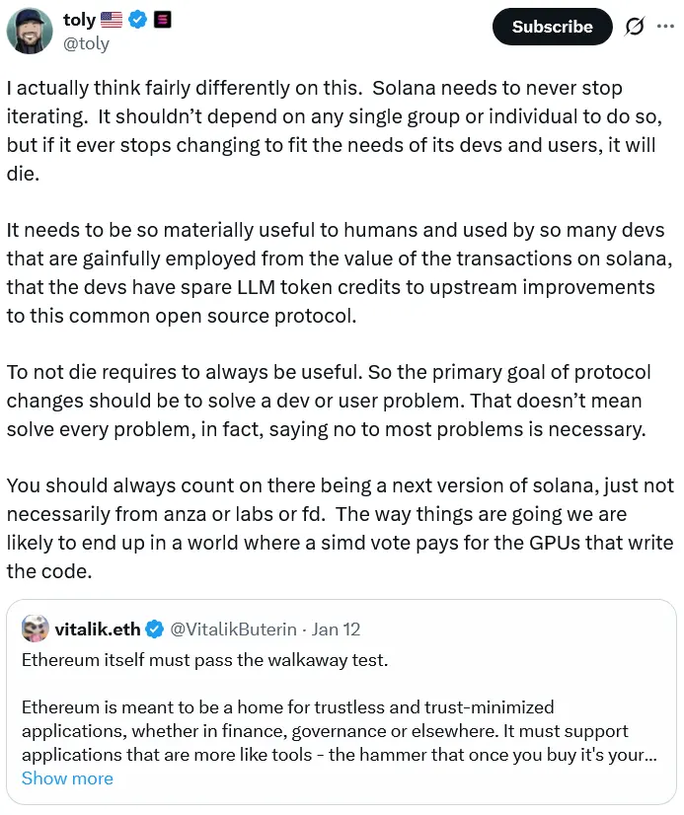Open toly's profile avatar
The image size is (684, 815).
point(30,30)
